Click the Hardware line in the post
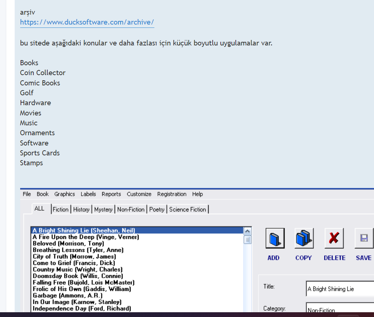 point(36,103)
